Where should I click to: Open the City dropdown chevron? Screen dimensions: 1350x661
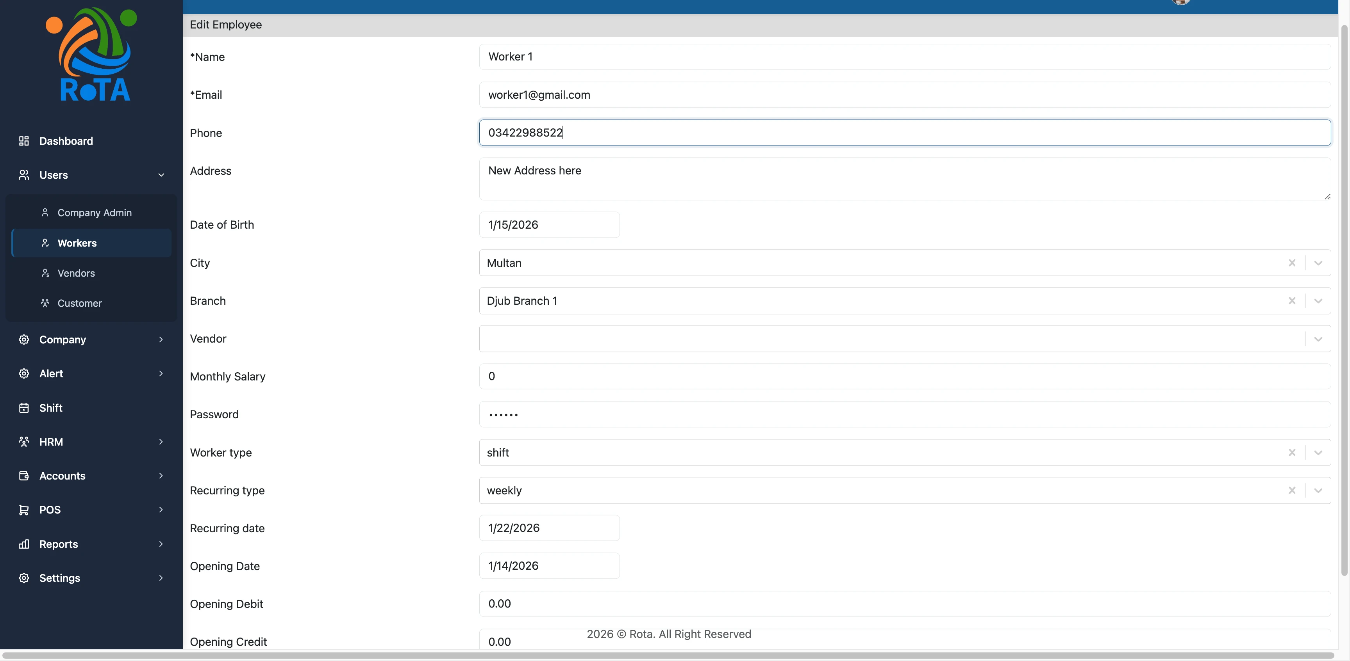coord(1318,263)
